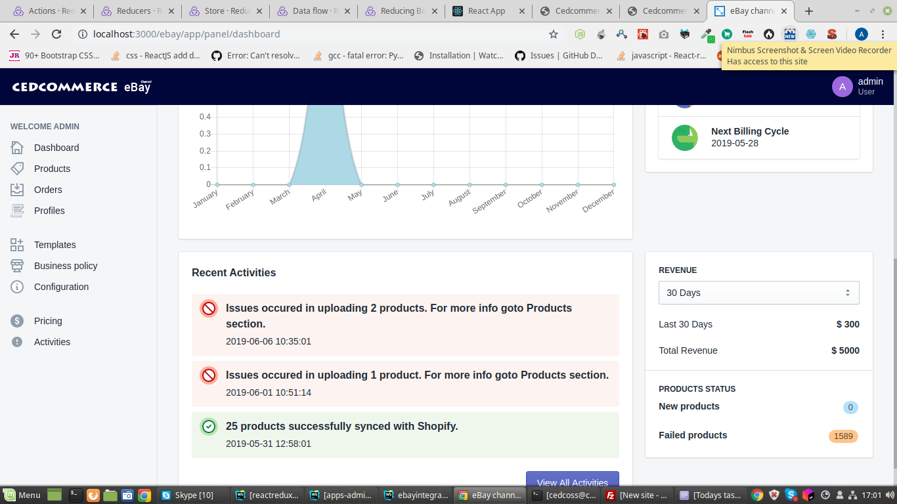The height and width of the screenshot is (504, 897).
Task: Open the 30 Days revenue dropdown
Action: click(758, 293)
